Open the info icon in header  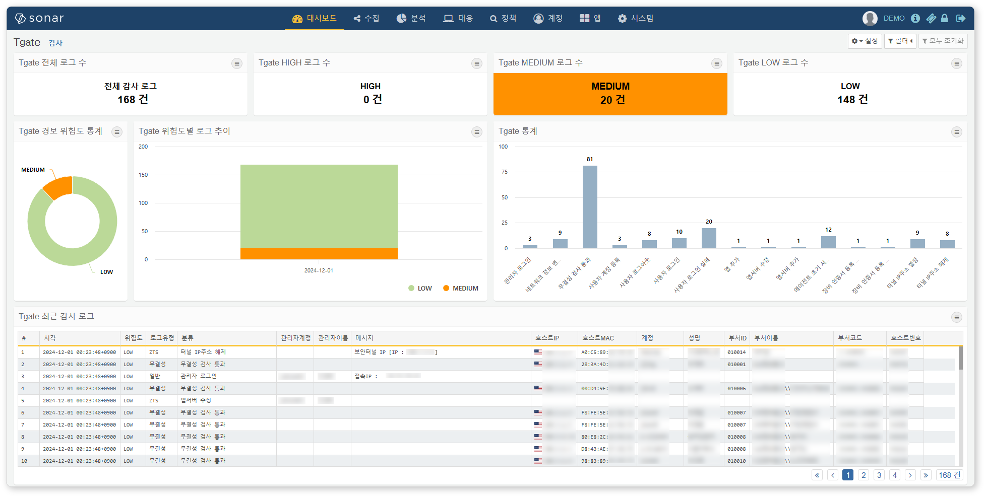[915, 18]
